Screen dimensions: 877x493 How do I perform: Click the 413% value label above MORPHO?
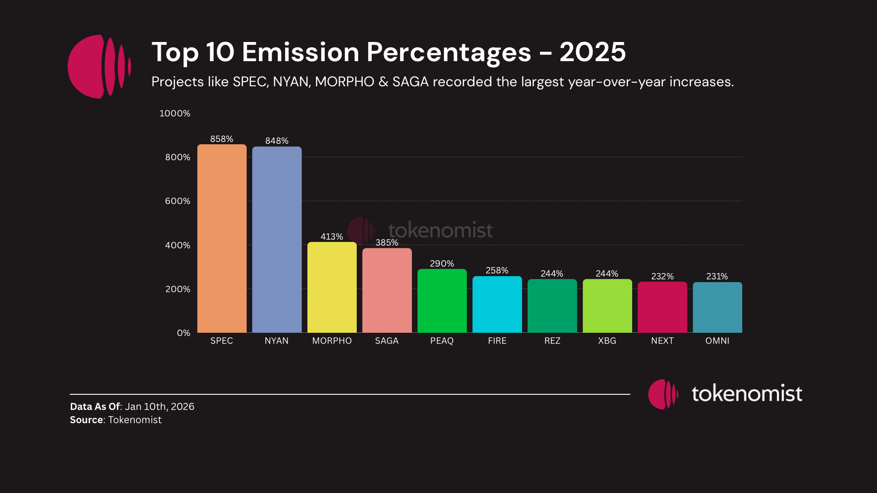[x=332, y=236]
